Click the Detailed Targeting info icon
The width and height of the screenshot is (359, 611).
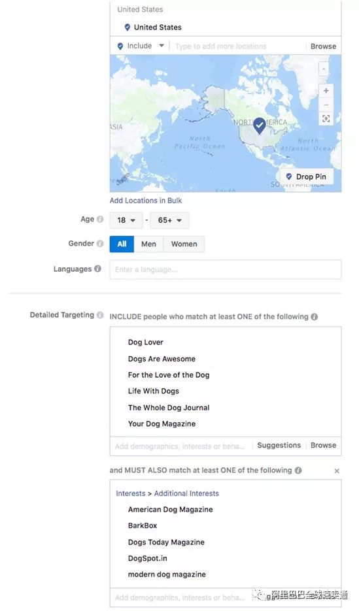click(x=100, y=315)
